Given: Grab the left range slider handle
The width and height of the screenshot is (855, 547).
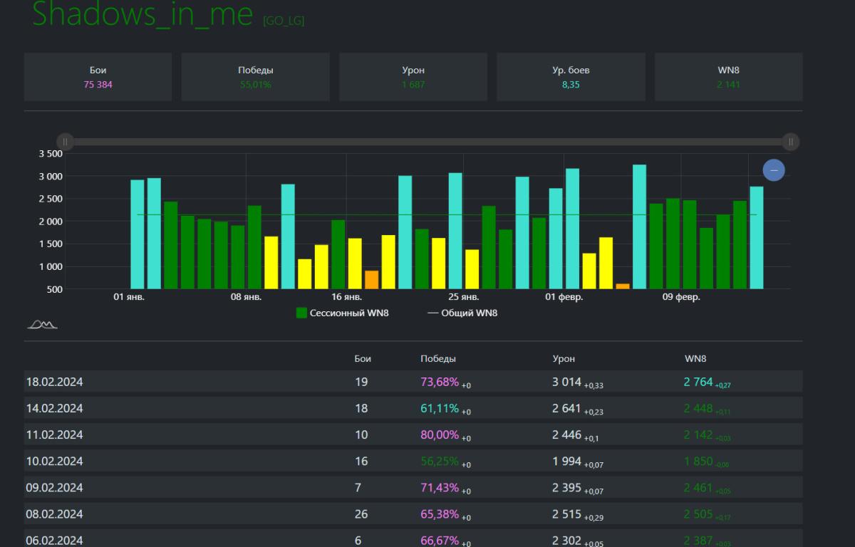Looking at the screenshot, I should [x=66, y=142].
